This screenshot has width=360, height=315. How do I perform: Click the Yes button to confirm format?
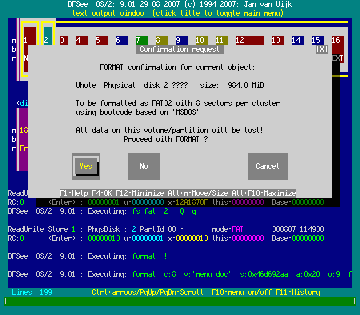point(86,166)
